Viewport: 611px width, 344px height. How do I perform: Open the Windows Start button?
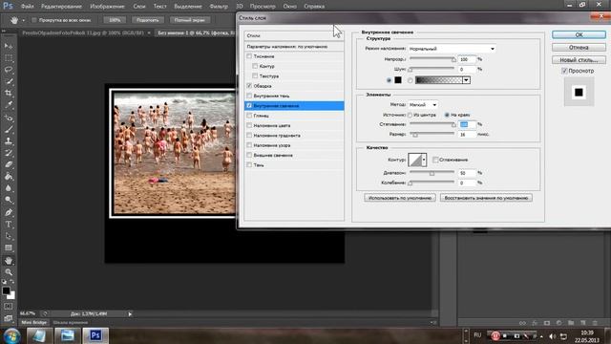[x=12, y=335]
